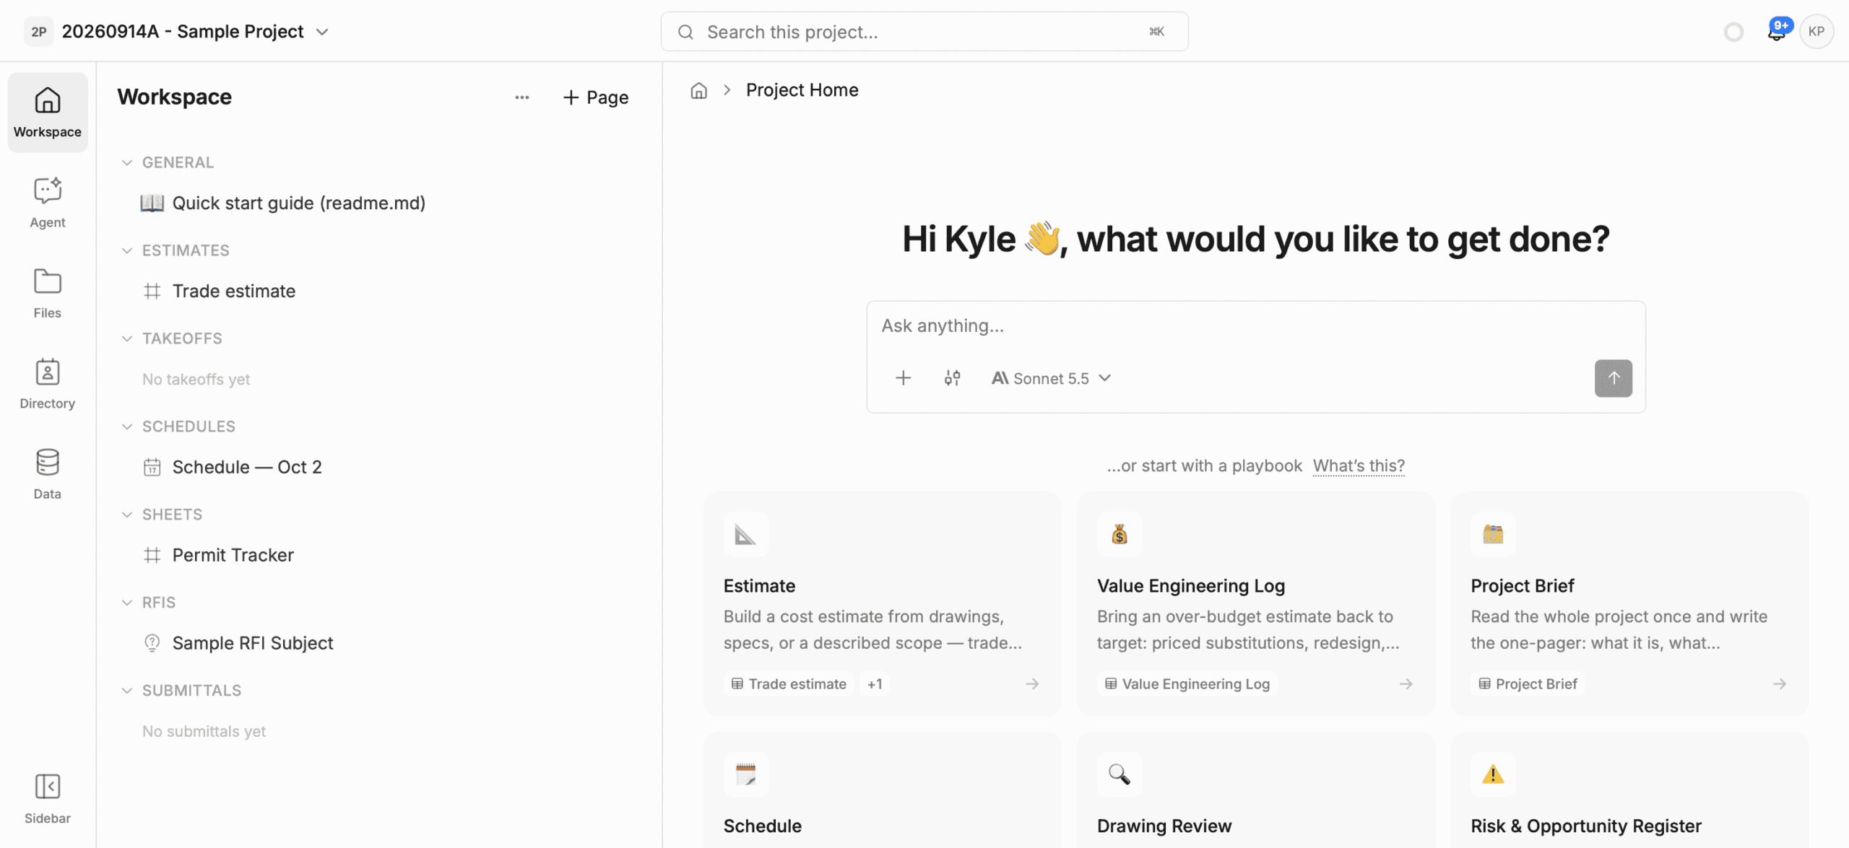Image resolution: width=1849 pixels, height=848 pixels.
Task: Click the send arrow button in the Ask box
Action: pos(1613,378)
